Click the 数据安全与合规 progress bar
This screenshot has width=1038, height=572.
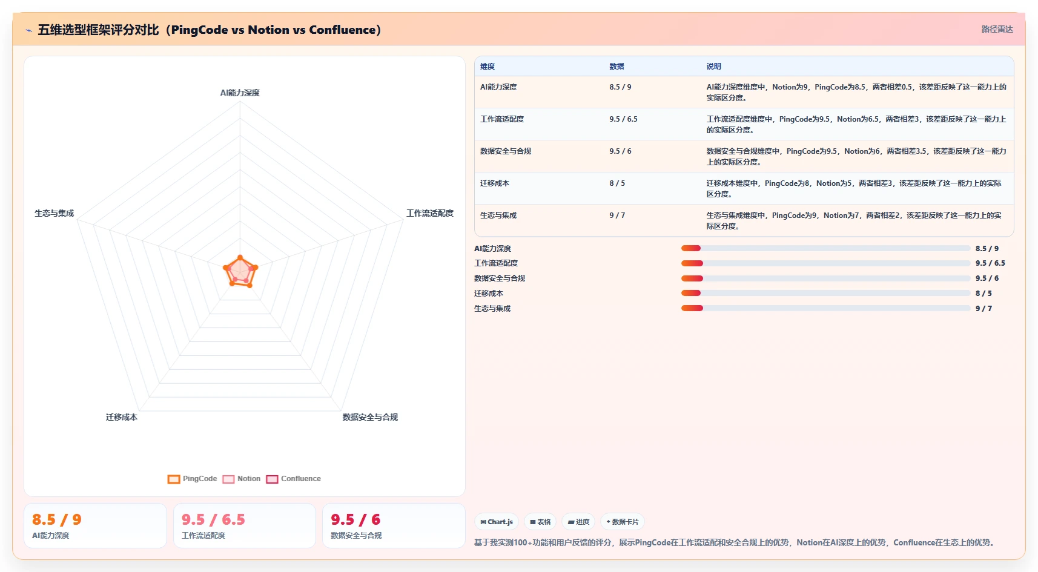click(x=825, y=278)
